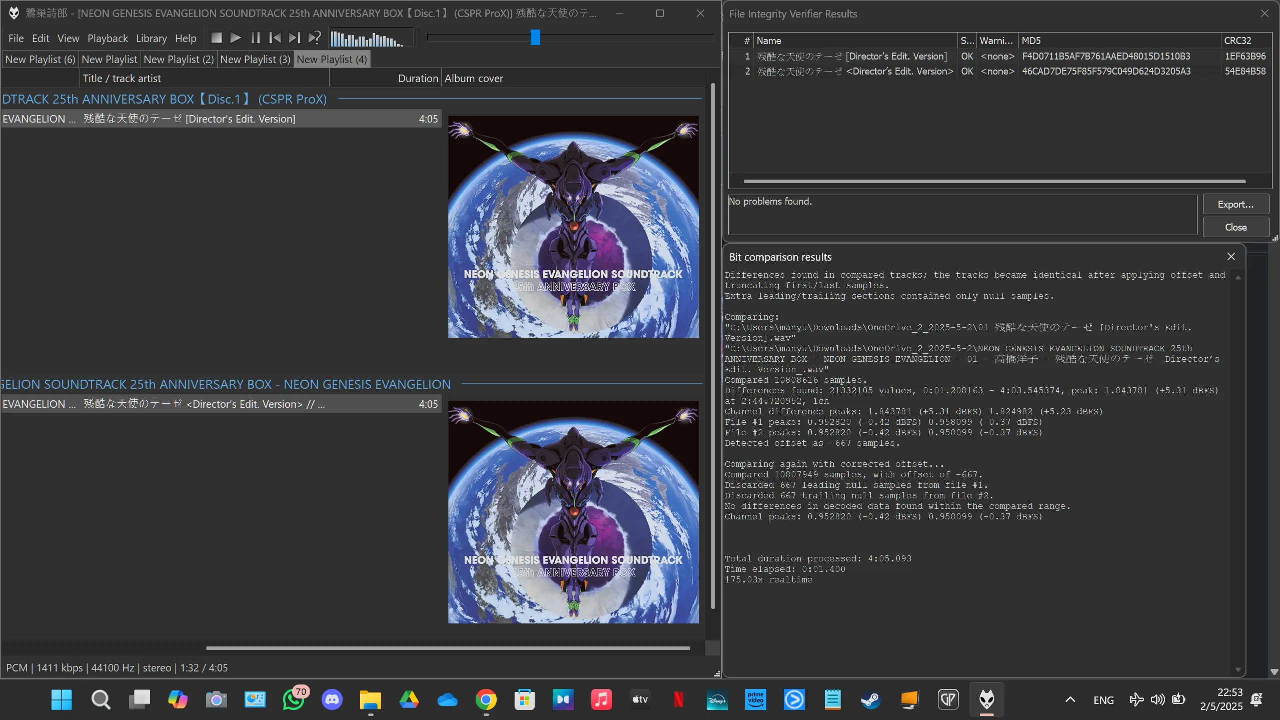Image resolution: width=1280 pixels, height=720 pixels.
Task: Select the [Director's Edit. Version] playlist track
Action: coord(221,119)
